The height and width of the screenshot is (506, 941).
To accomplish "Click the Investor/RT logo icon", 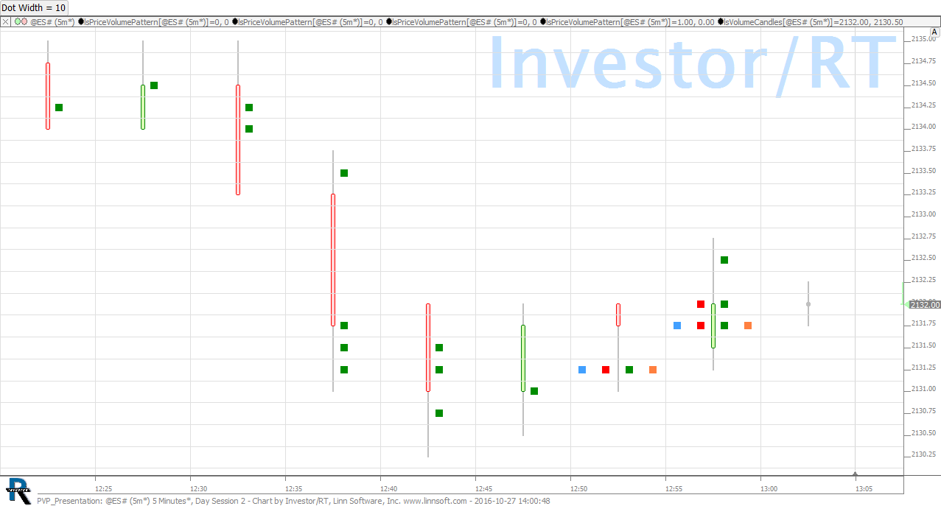I will coord(18,487).
